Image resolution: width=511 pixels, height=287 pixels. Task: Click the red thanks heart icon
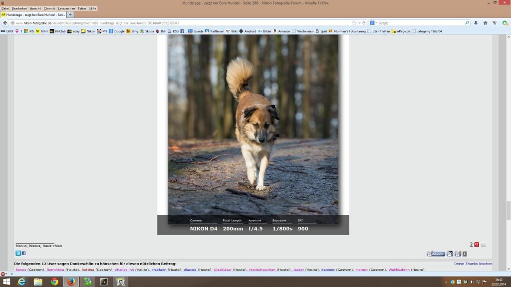tap(477, 244)
